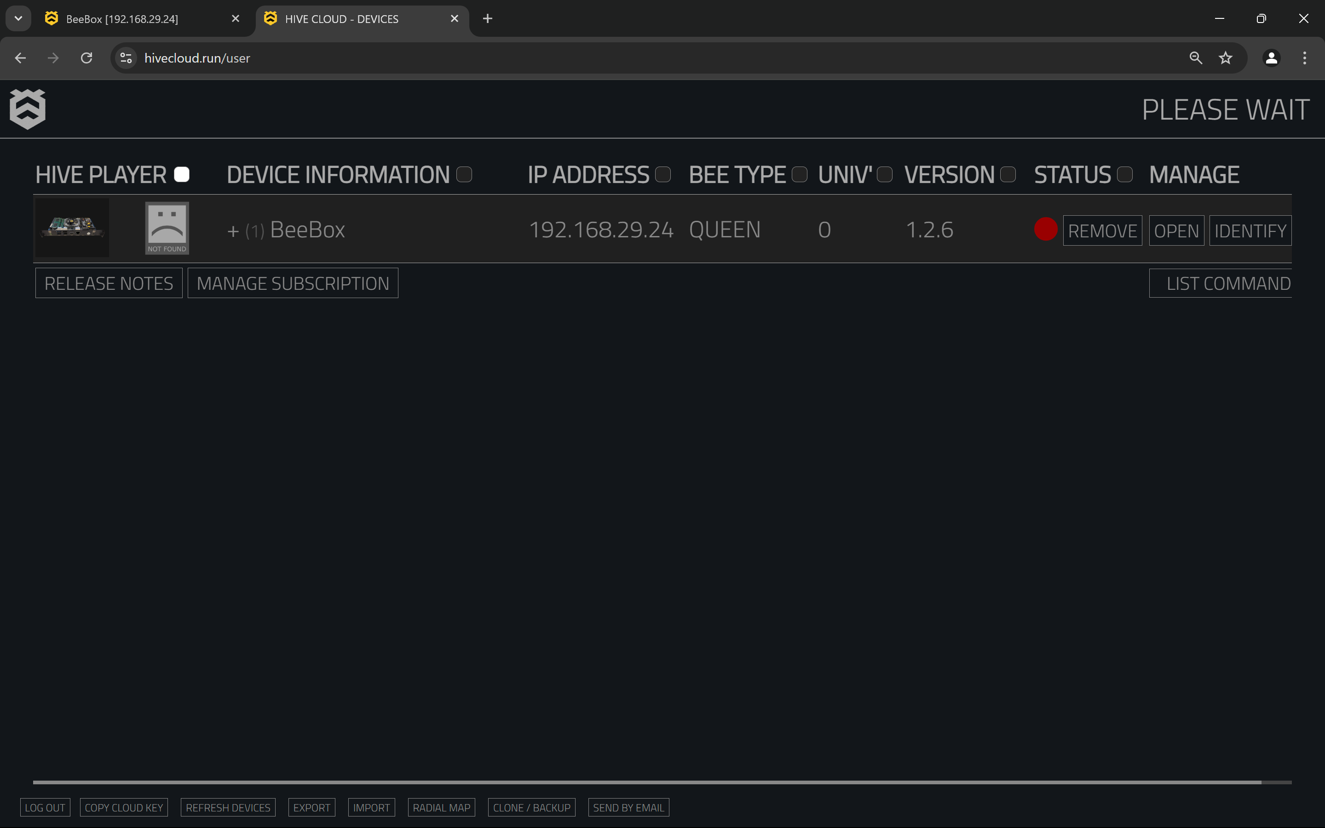Screen dimensions: 1325x828
Task: Toggle the HIVE PLAYER column checkbox
Action: pos(182,175)
